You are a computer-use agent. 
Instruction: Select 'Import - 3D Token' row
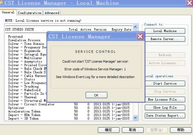69,118
